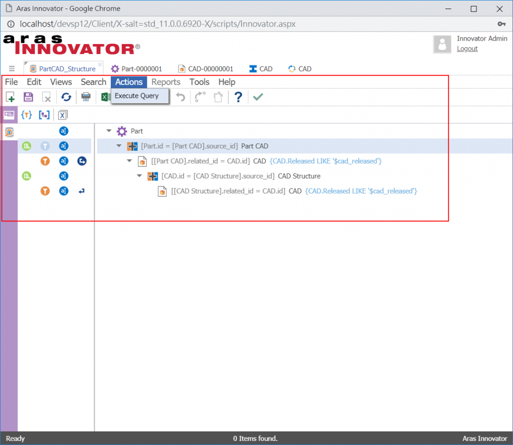513x445 pixels.
Task: Open the Reports menu
Action: (166, 82)
